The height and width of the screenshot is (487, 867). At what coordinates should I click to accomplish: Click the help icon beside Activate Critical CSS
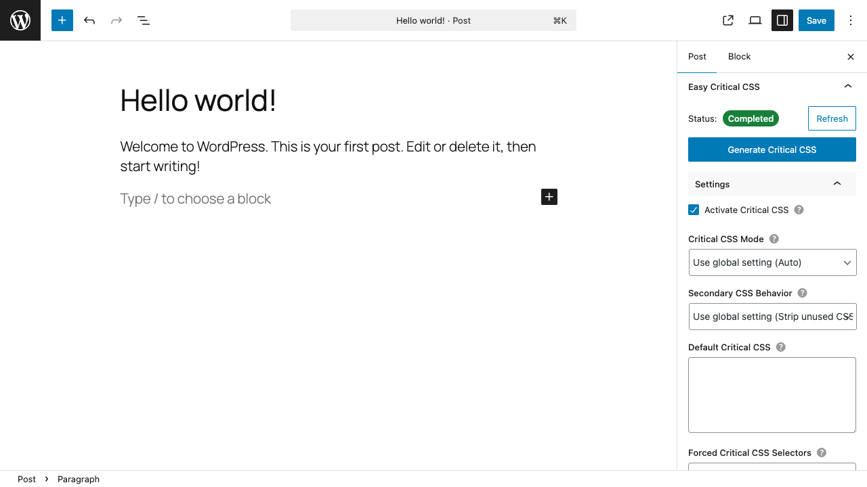point(798,210)
